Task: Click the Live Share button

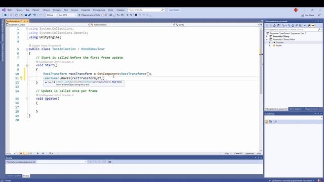Action: [x=308, y=15]
